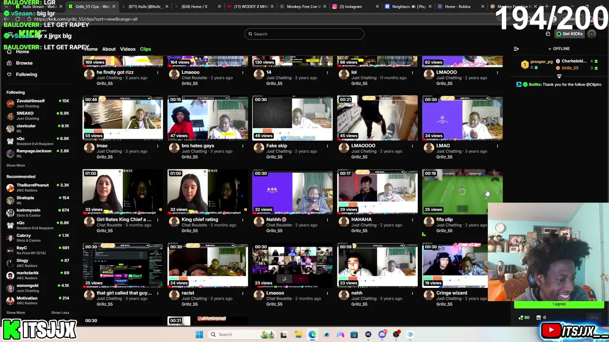Image resolution: width=609 pixels, height=342 pixels.
Task: Open options menu for 'LMAOOO' clip
Action: point(497,73)
